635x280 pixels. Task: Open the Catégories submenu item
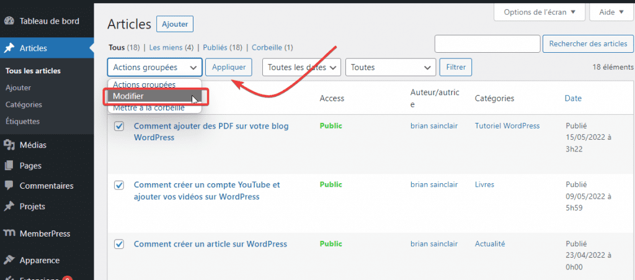(x=24, y=104)
